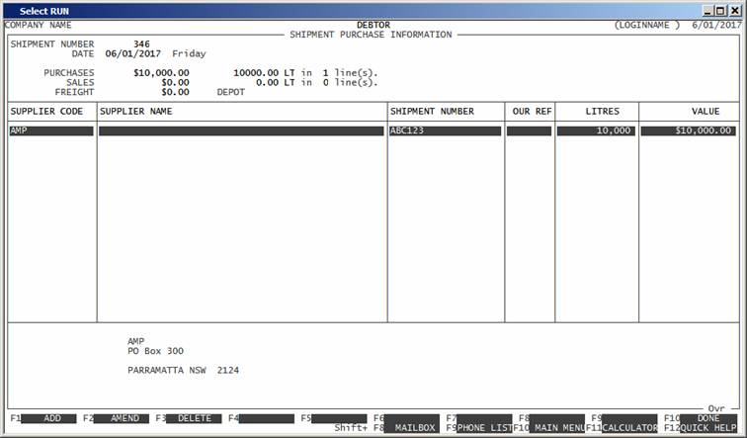Viewport: 747px width, 438px height.
Task: Click the blank F9 function key
Action: (x=629, y=418)
